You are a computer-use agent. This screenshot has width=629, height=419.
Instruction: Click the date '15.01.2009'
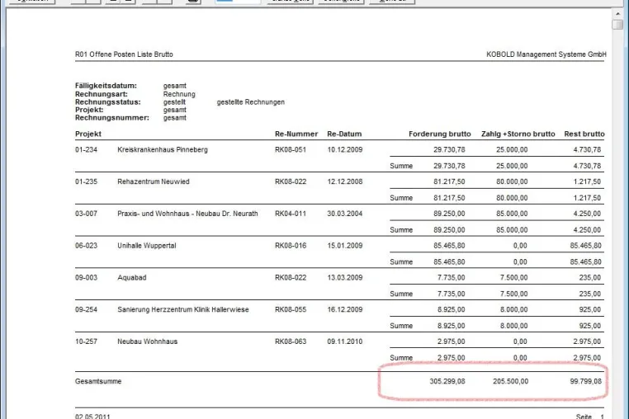(x=344, y=246)
